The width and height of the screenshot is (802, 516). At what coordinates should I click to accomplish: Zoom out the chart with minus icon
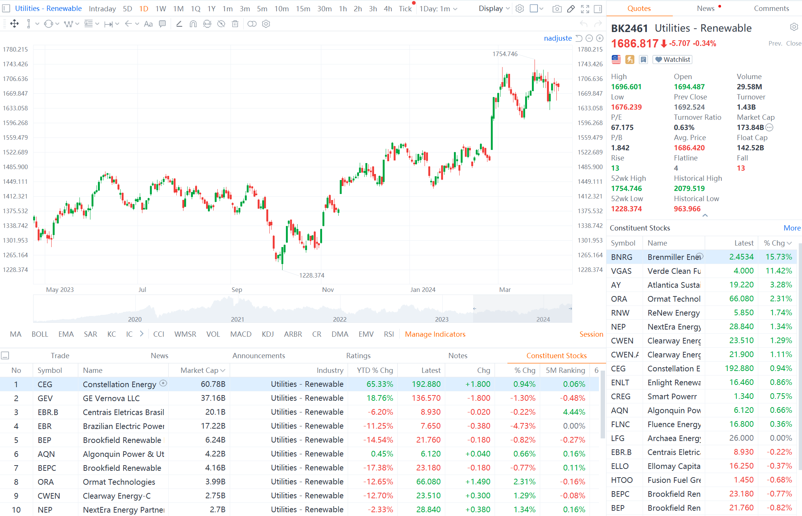tap(590, 38)
